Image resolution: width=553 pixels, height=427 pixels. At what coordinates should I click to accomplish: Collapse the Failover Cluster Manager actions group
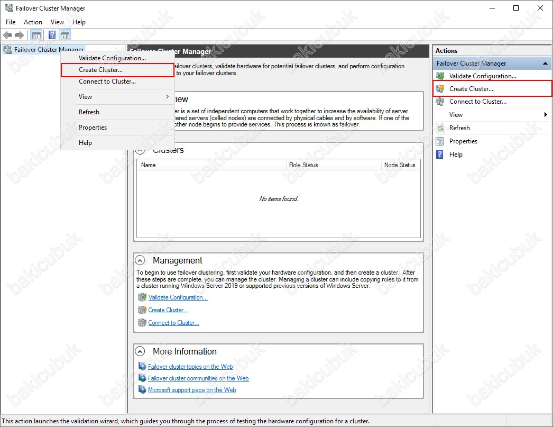tap(545, 63)
